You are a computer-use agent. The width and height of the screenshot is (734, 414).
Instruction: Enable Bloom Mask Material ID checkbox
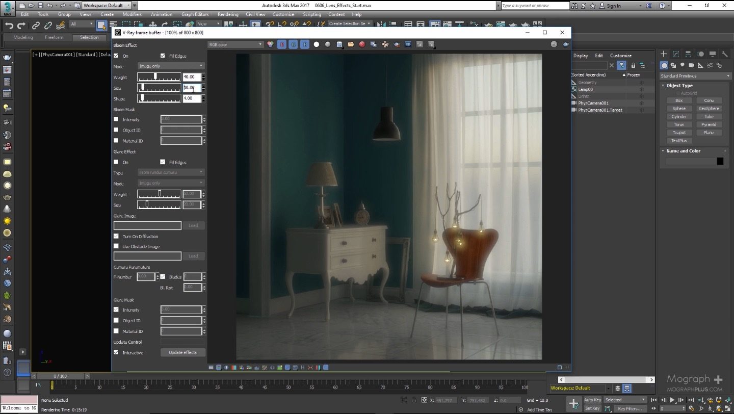(116, 141)
